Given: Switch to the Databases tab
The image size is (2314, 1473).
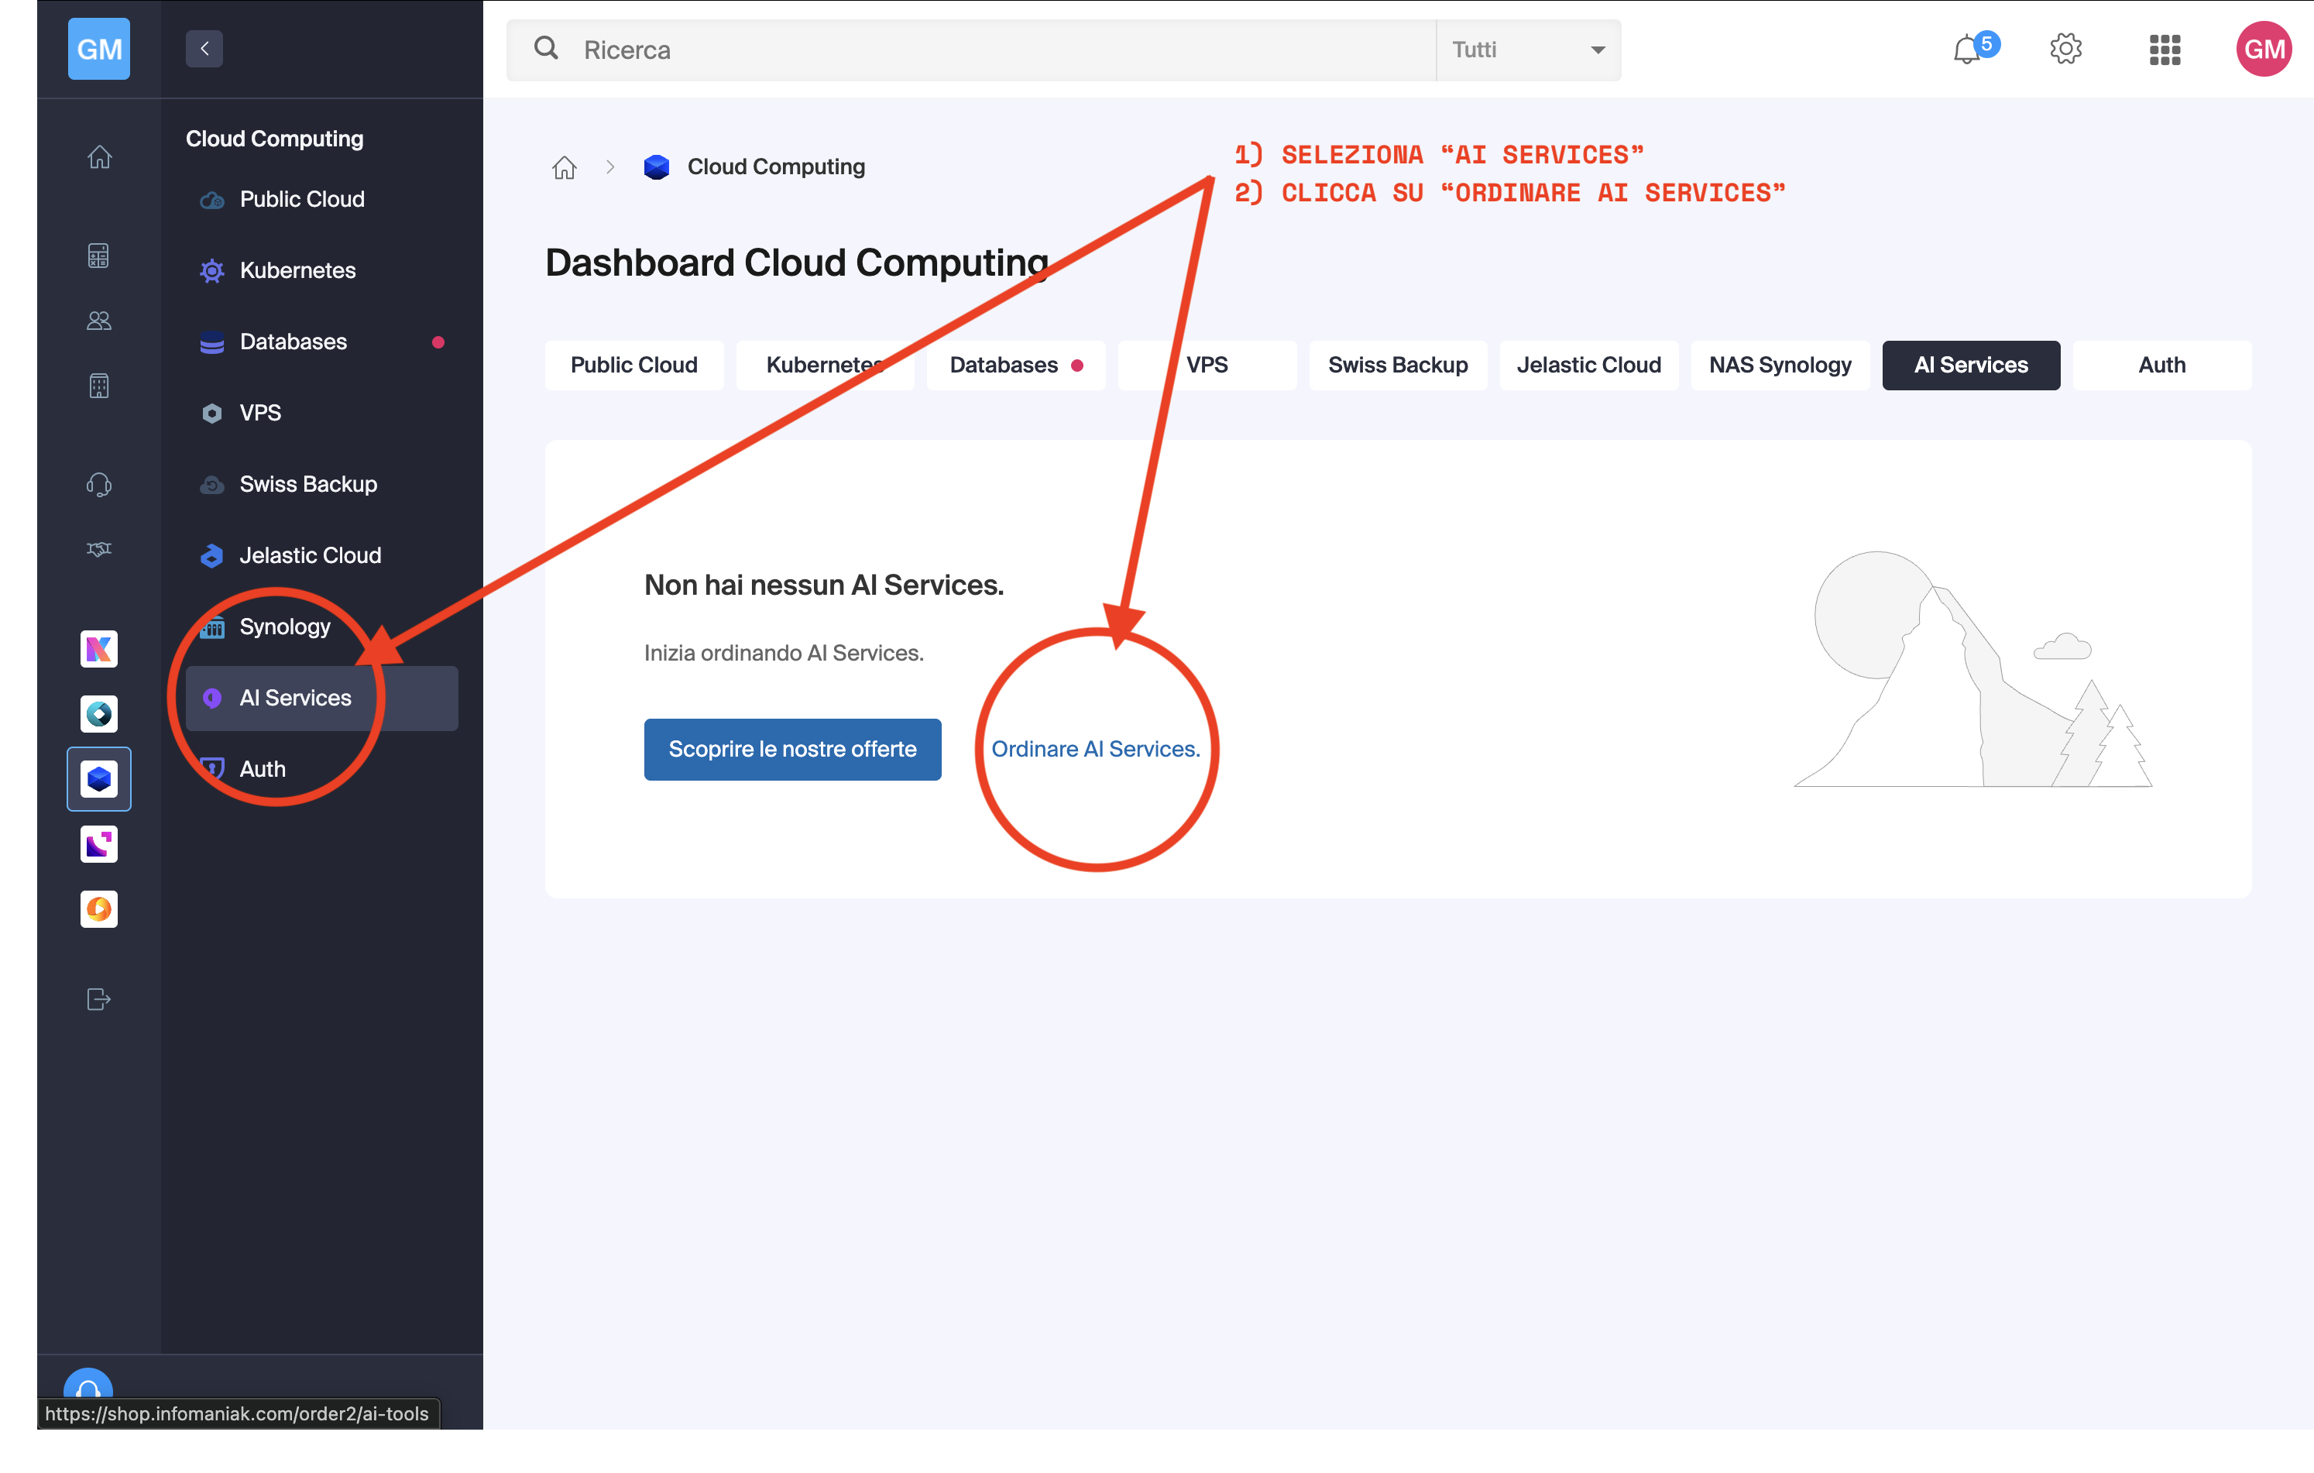Looking at the screenshot, I should click(1016, 365).
